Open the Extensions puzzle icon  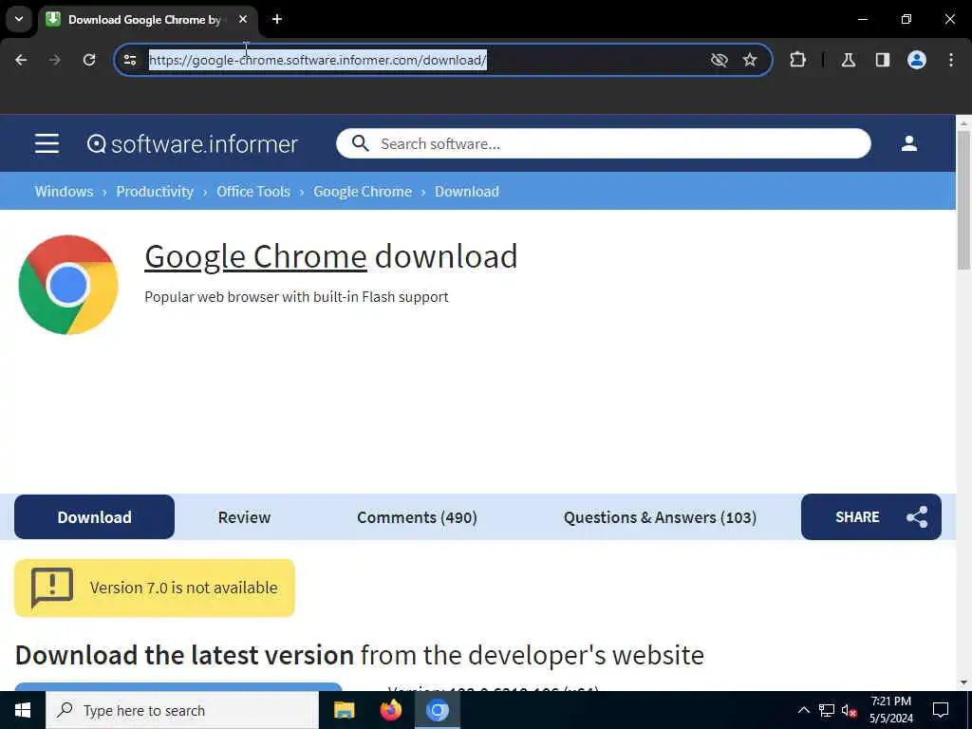797,60
